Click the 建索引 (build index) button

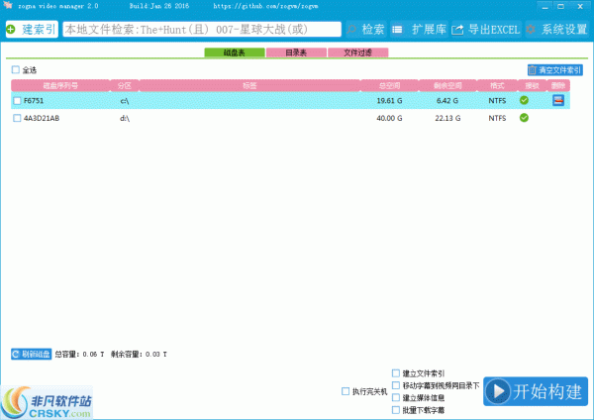(x=32, y=30)
